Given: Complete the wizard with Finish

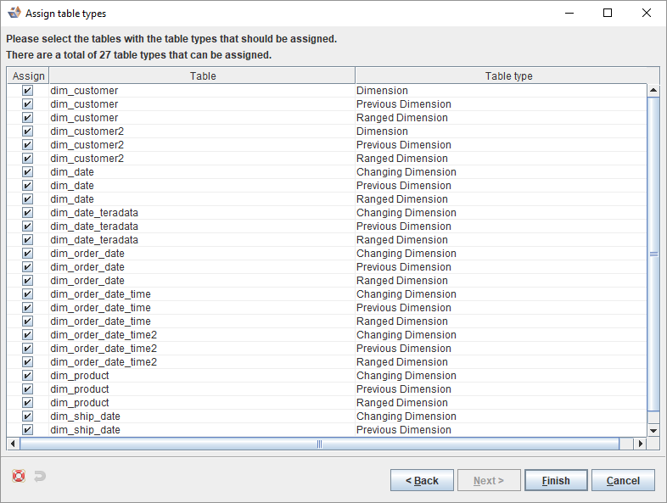Looking at the screenshot, I should coord(556,480).
